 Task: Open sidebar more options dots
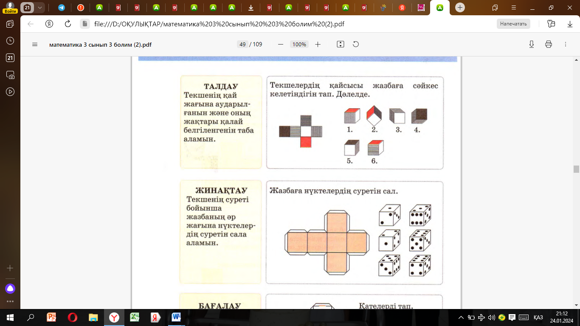[x=10, y=301]
